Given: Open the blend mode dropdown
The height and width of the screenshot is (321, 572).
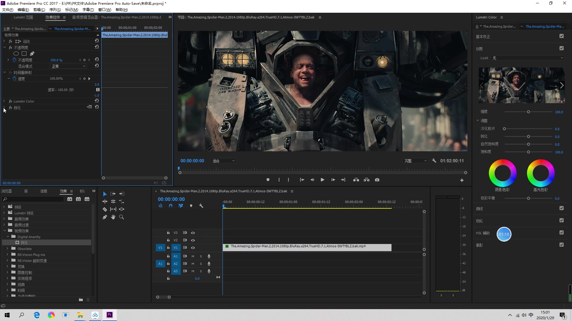Looking at the screenshot, I should click(x=69, y=66).
